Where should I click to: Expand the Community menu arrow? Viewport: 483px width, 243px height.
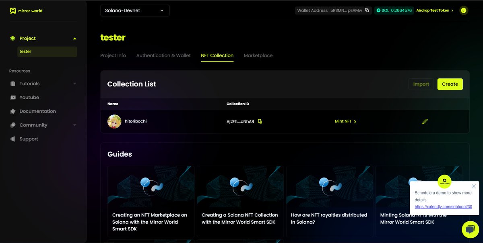pyautogui.click(x=74, y=125)
